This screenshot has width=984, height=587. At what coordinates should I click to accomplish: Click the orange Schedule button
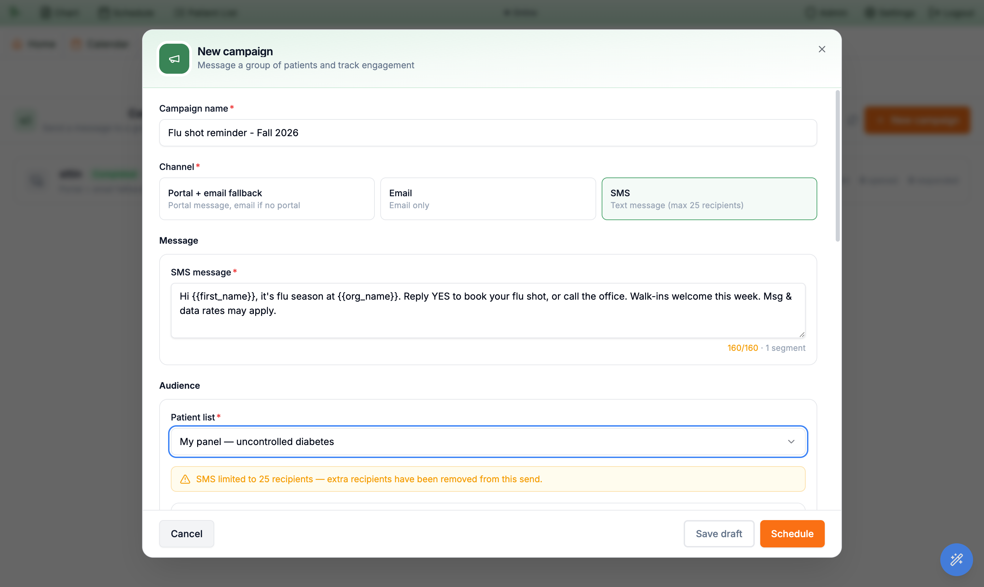click(792, 534)
